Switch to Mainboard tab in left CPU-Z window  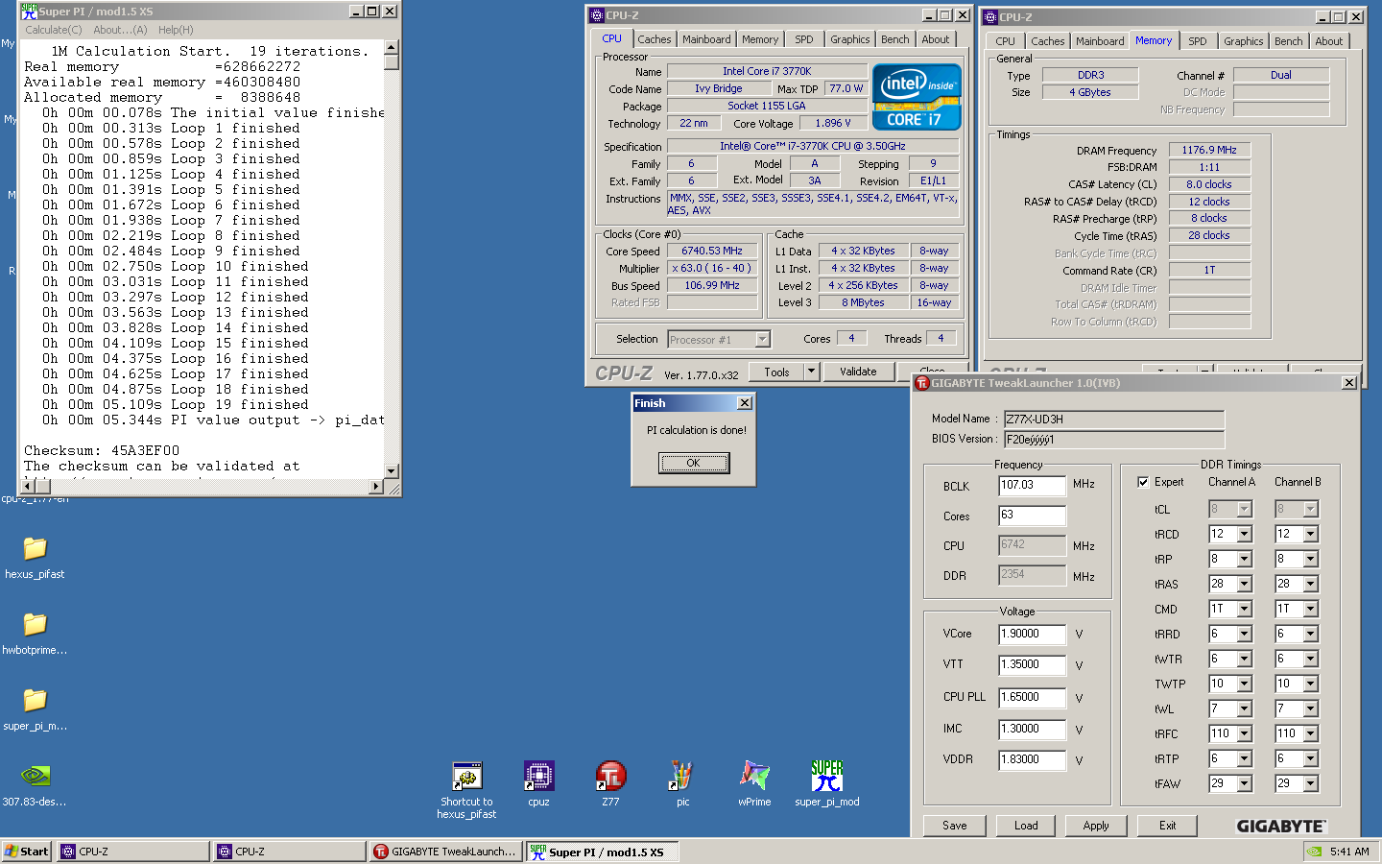pyautogui.click(x=706, y=39)
